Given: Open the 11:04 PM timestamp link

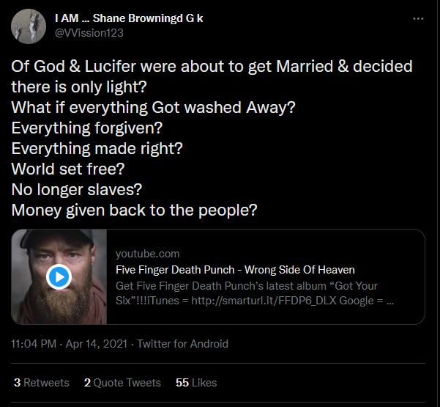Looking at the screenshot, I should pyautogui.click(x=34, y=343).
